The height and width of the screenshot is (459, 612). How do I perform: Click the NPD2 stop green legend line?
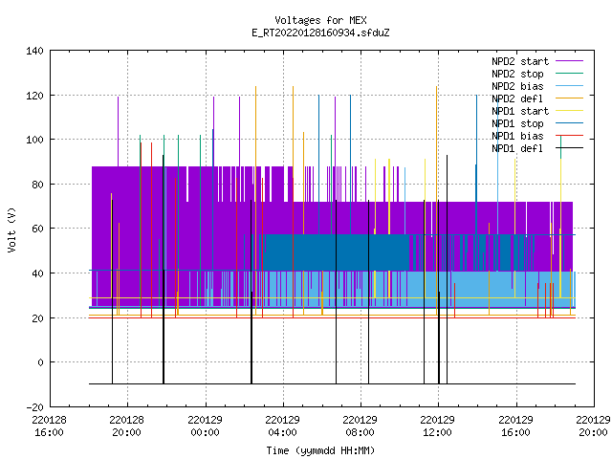569,74
